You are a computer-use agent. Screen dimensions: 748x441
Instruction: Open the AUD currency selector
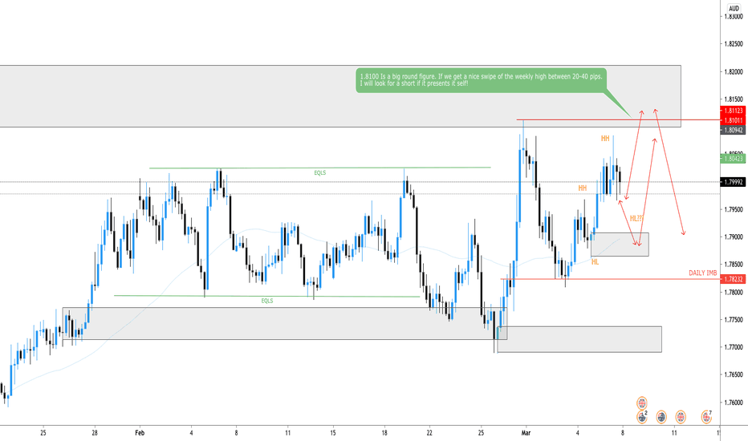pyautogui.click(x=734, y=8)
